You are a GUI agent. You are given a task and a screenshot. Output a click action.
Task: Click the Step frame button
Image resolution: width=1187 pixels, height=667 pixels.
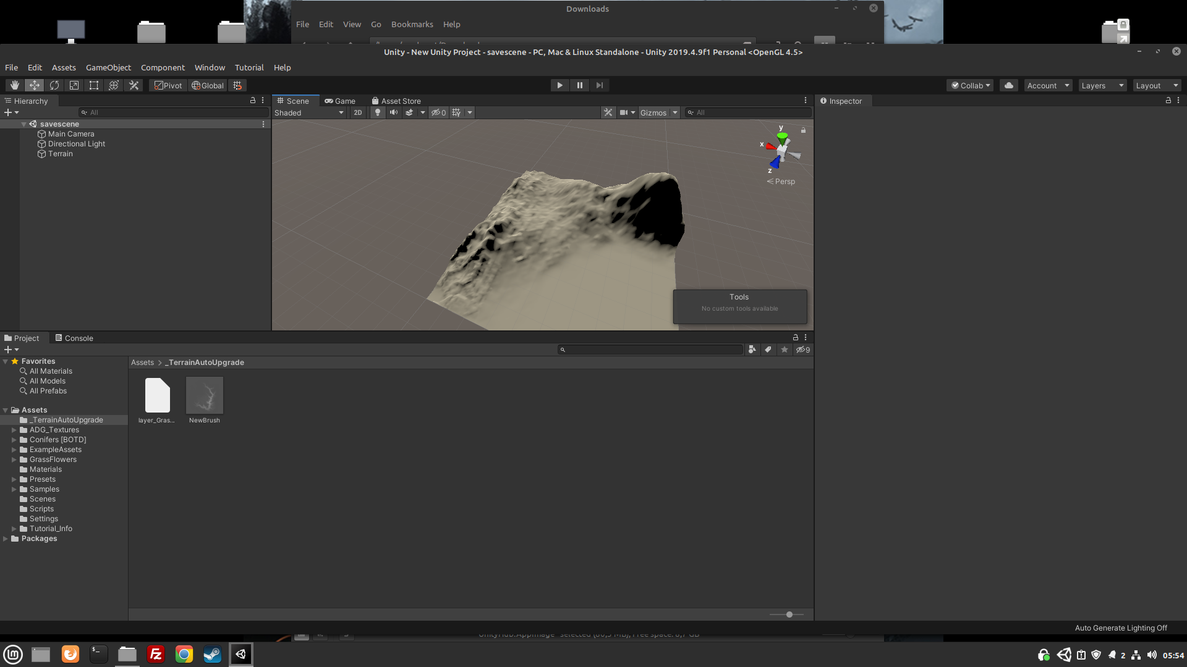[599, 85]
